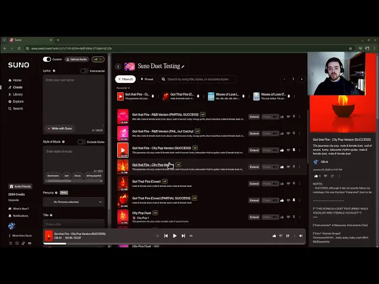Screen dimensions: 379x284
Task: Open Explore in sidebar
Action: [x=16, y=101]
